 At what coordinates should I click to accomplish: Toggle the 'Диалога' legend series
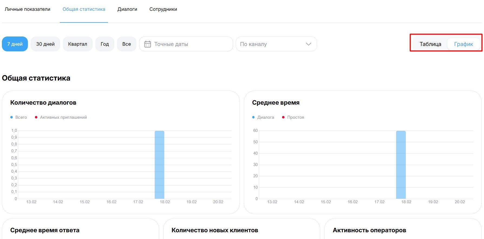pos(263,117)
